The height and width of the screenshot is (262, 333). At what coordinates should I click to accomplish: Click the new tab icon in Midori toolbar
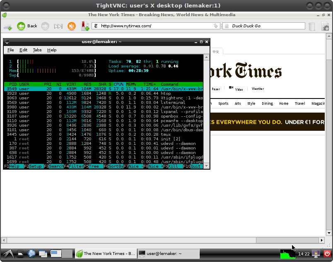tap(7, 26)
